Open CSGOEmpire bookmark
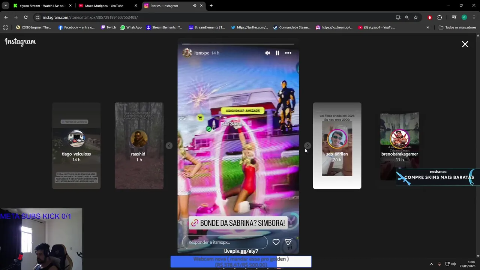 (x=33, y=27)
